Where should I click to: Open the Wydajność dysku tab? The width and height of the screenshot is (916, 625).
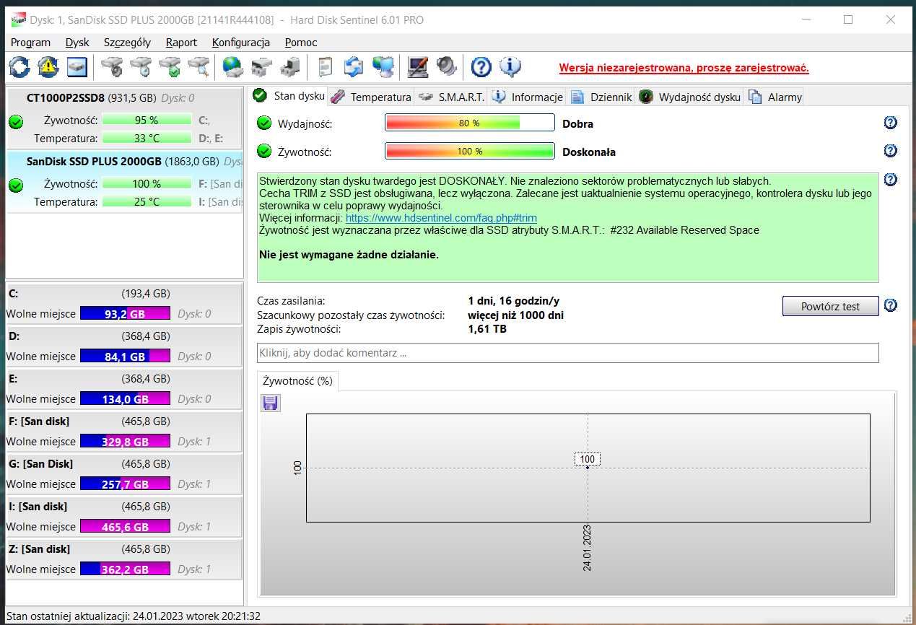[690, 97]
